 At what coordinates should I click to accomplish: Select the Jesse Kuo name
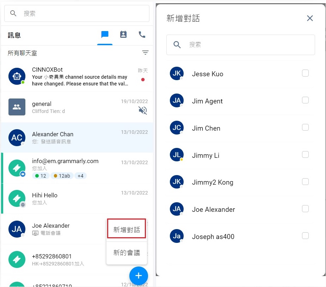pos(208,74)
